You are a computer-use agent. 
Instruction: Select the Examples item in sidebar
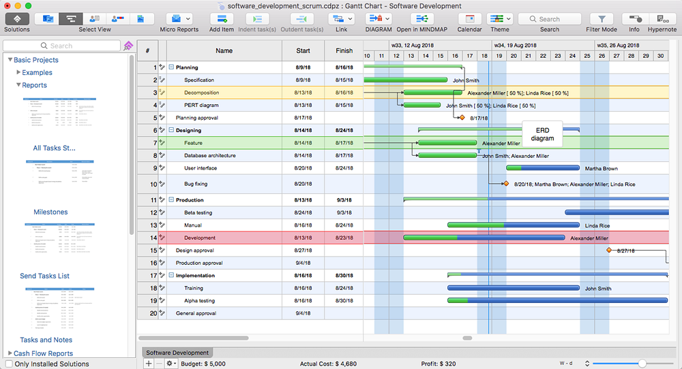pyautogui.click(x=37, y=72)
